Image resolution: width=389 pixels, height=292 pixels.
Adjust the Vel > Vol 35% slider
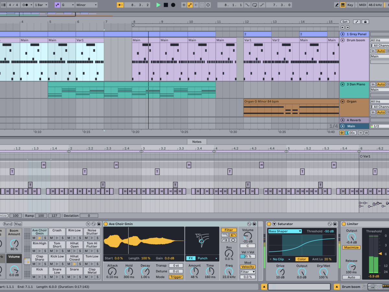pos(247,256)
